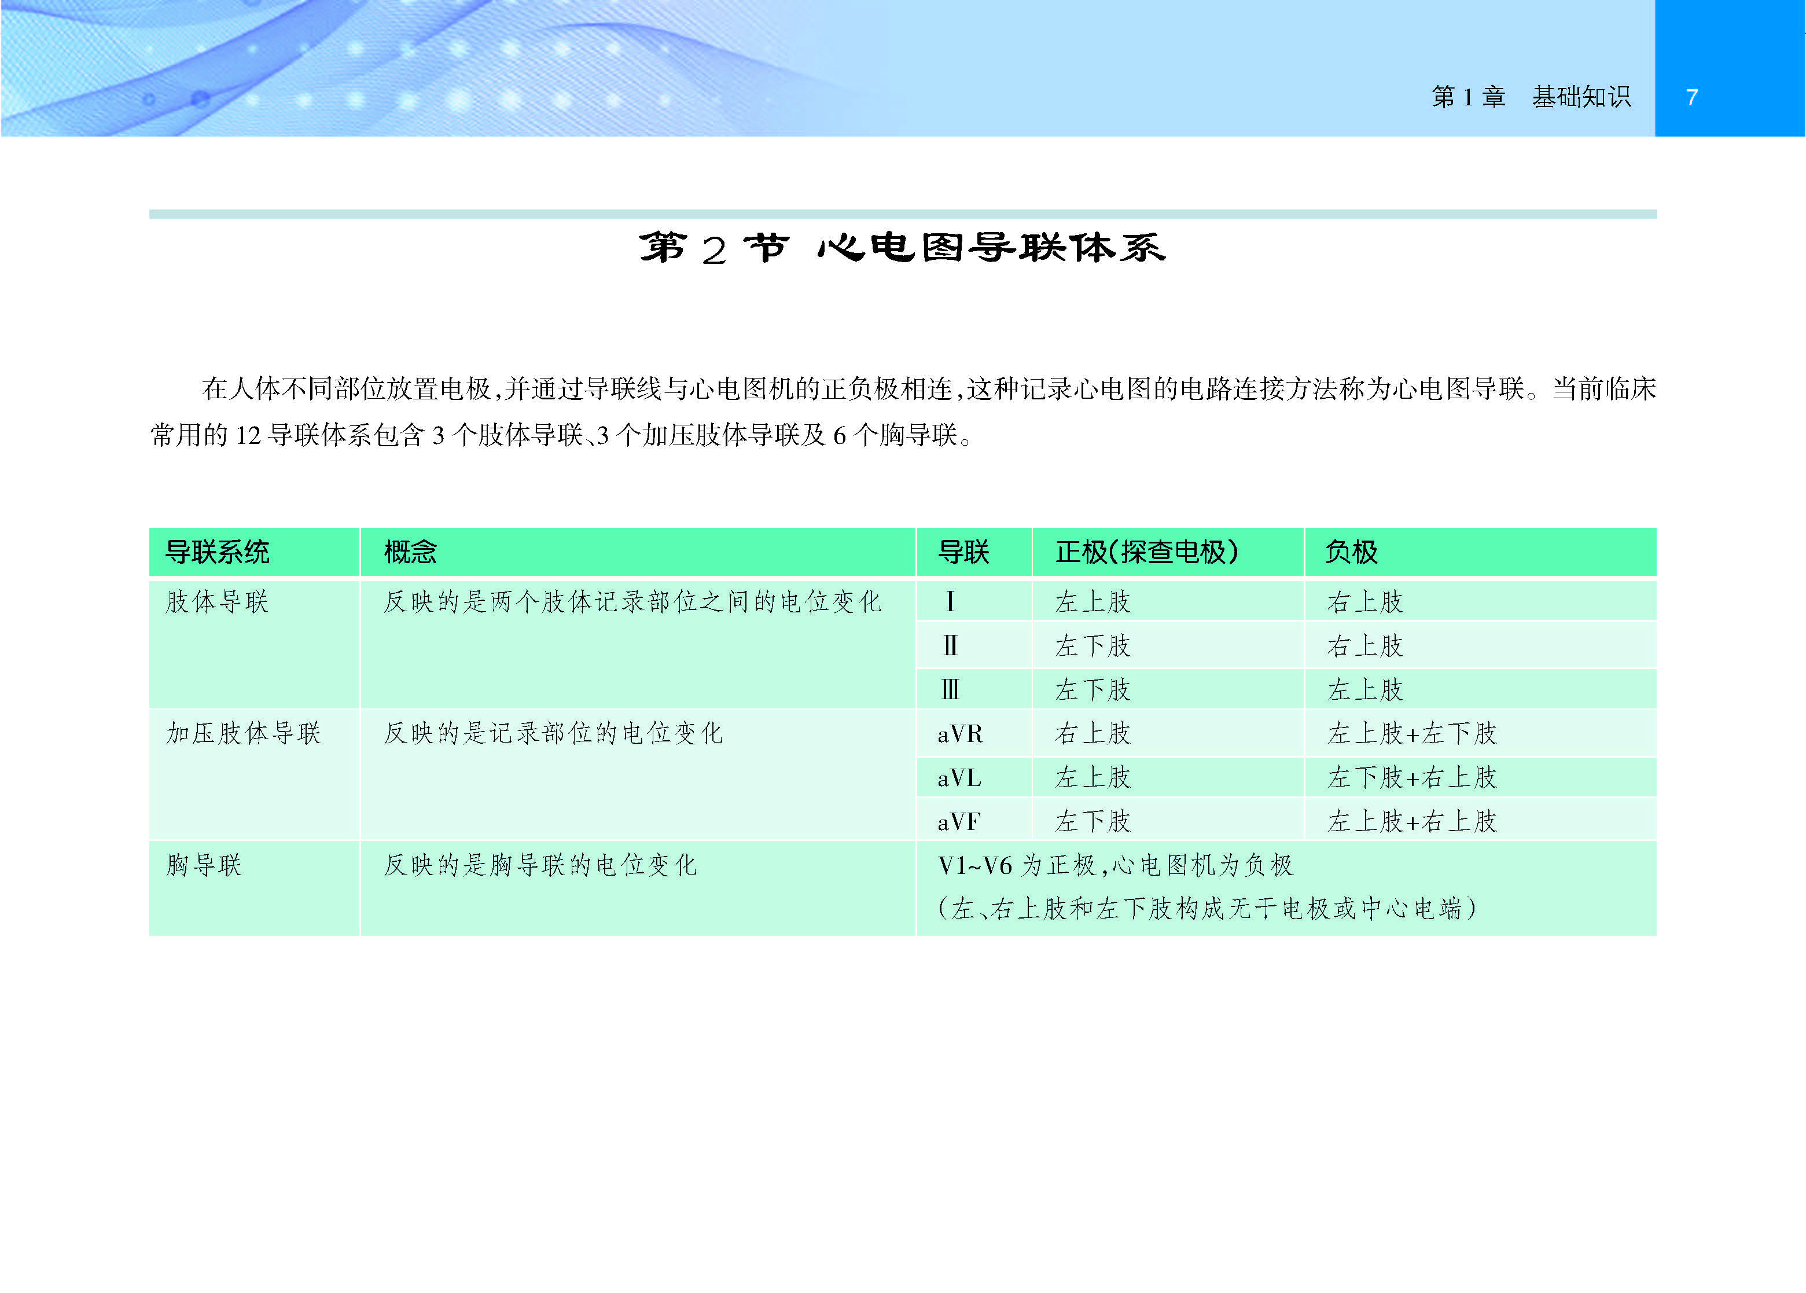Select the 概念 column header
Image resolution: width=1806 pixels, height=1293 pixels.
coord(410,552)
